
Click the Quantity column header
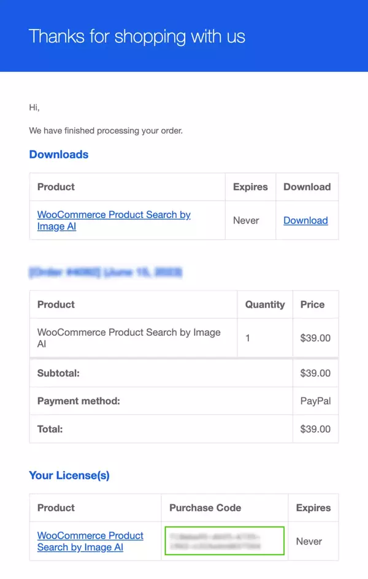coord(265,305)
